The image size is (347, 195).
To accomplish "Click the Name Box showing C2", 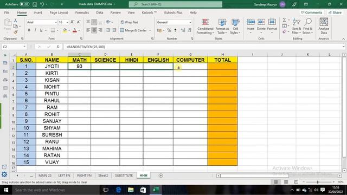I will coord(14,47).
